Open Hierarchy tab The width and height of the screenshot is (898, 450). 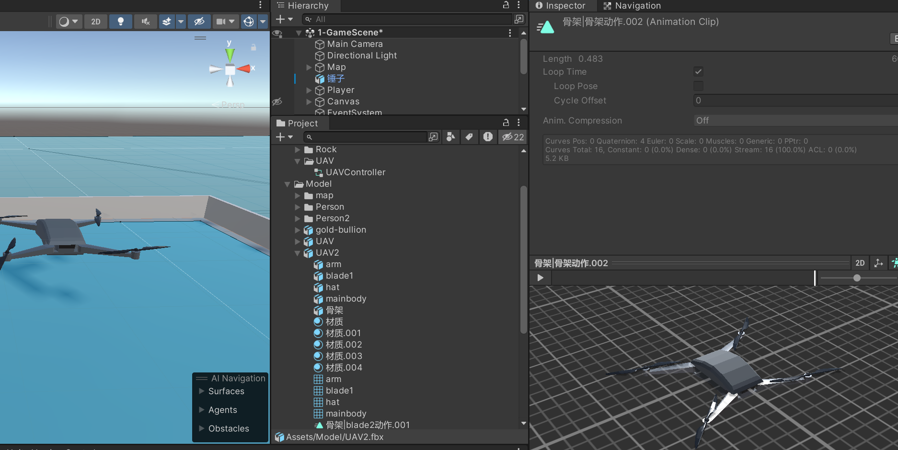(303, 6)
